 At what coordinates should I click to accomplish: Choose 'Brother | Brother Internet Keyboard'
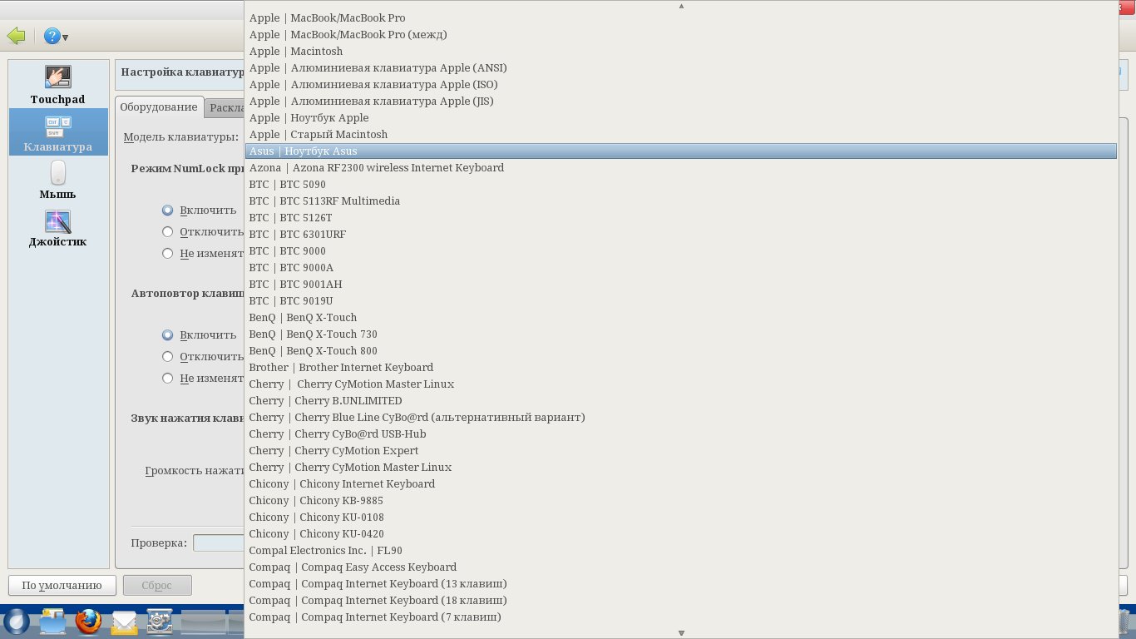681,368
